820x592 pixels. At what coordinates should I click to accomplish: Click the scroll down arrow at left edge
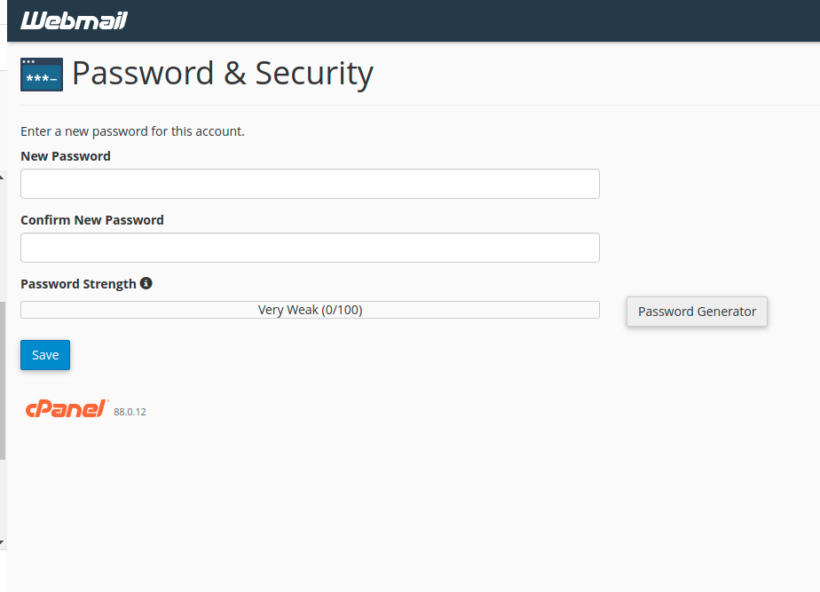[x=3, y=541]
